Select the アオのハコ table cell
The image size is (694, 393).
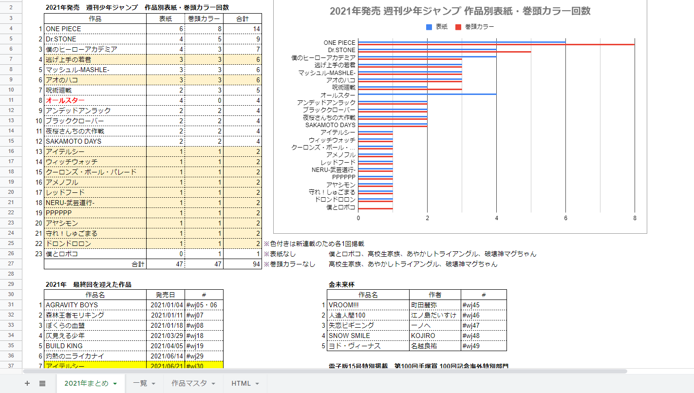click(95, 80)
